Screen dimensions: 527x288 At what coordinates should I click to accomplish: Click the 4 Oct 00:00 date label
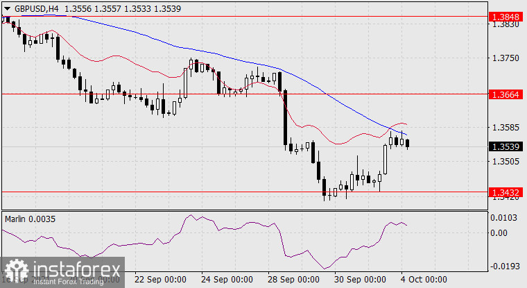[x=424, y=280]
